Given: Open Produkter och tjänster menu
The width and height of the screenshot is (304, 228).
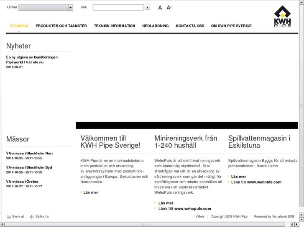Looking at the screenshot, I should (61, 26).
